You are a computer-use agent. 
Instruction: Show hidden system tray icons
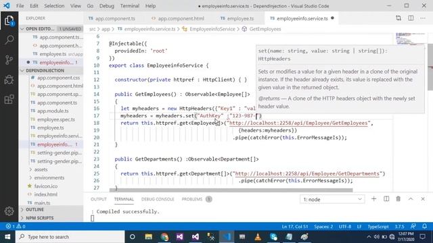click(x=369, y=237)
